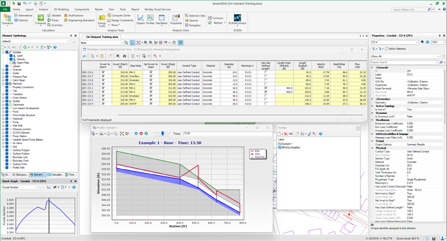Open the calculation Summary
Viewport: 447px width, 241px height.
point(55,25)
